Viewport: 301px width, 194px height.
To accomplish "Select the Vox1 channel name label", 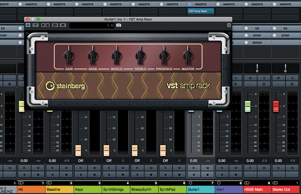I will pos(229,189).
